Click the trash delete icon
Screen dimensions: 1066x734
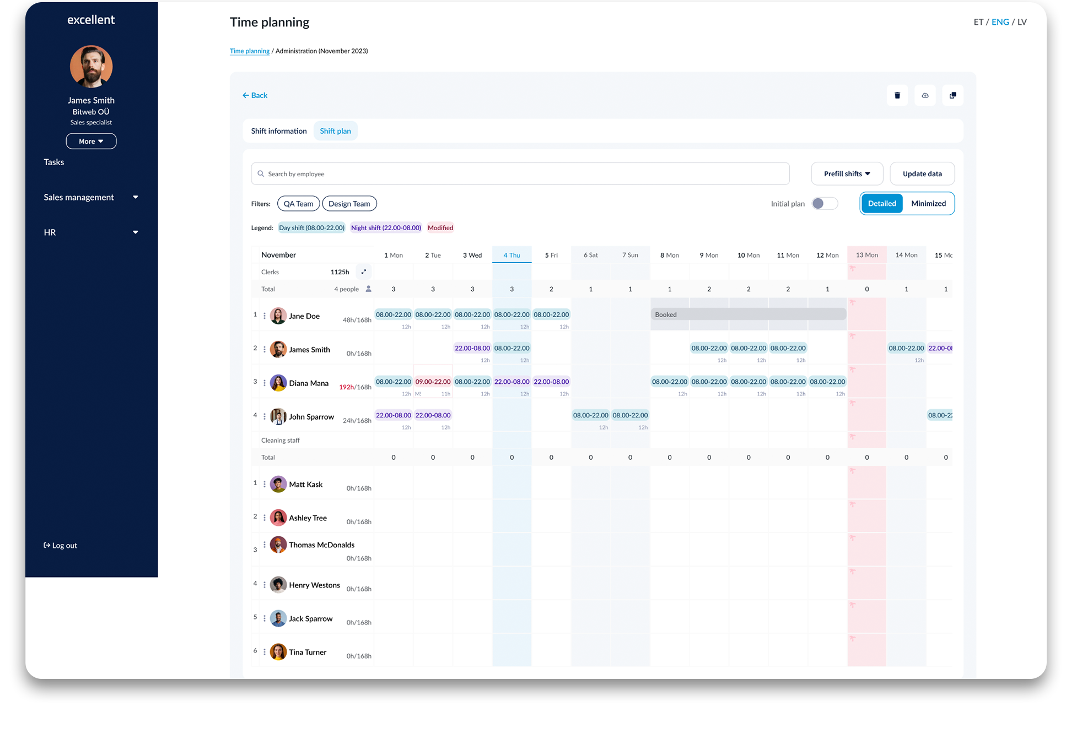click(897, 95)
